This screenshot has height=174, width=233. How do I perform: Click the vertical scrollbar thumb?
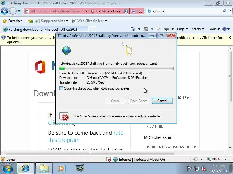coord(230,76)
